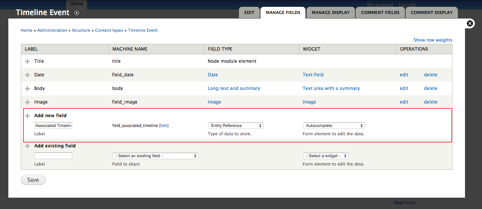Open the Entity Reference field type dropdown
482x209 pixels.
[x=236, y=125]
